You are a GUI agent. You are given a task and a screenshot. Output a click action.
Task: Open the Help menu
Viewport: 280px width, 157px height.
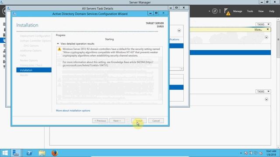click(x=272, y=11)
